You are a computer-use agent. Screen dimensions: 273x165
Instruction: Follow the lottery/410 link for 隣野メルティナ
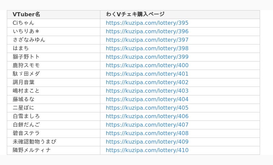point(147,150)
